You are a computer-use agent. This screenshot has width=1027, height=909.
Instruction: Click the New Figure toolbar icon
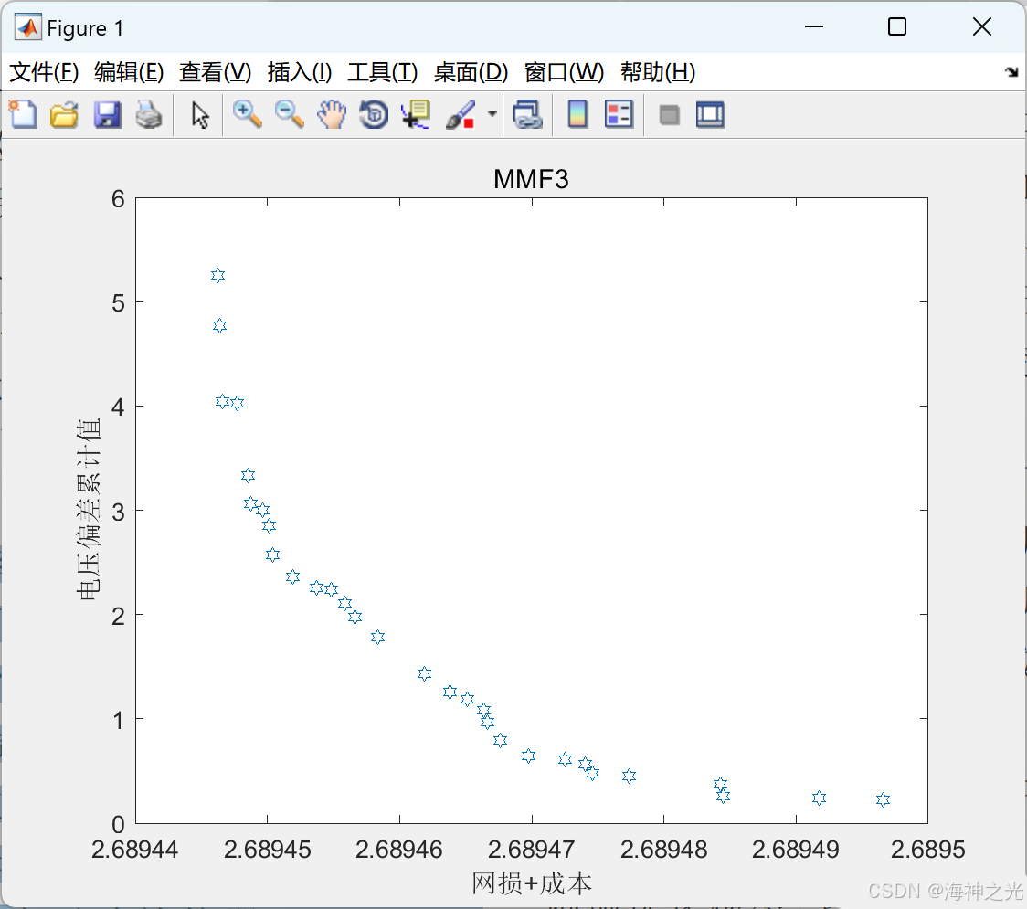23,114
